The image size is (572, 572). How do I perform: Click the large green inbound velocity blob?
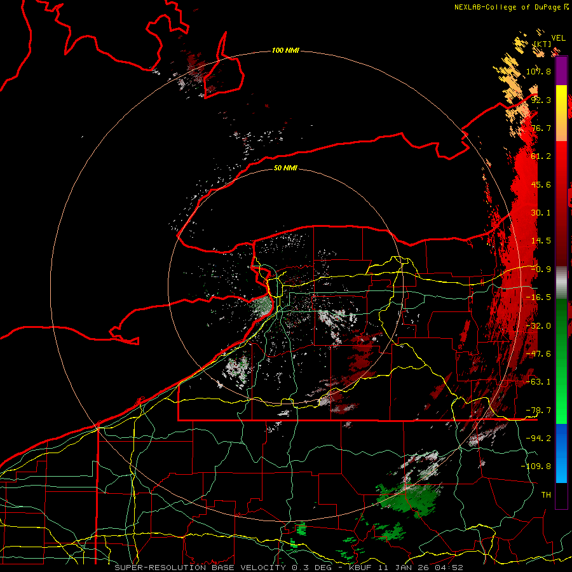(409, 499)
